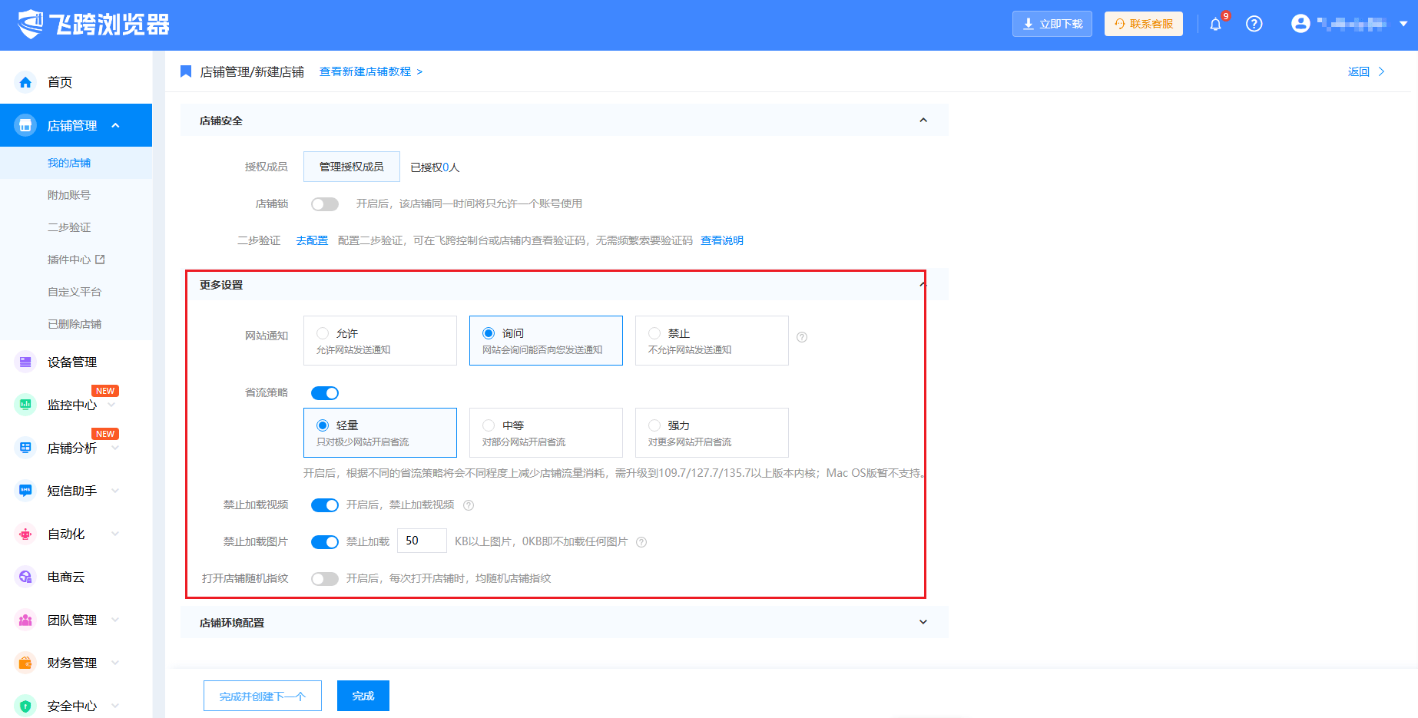This screenshot has height=718, width=1418.
Task: Click the 查看新建店铺教程 link
Action: (x=366, y=71)
